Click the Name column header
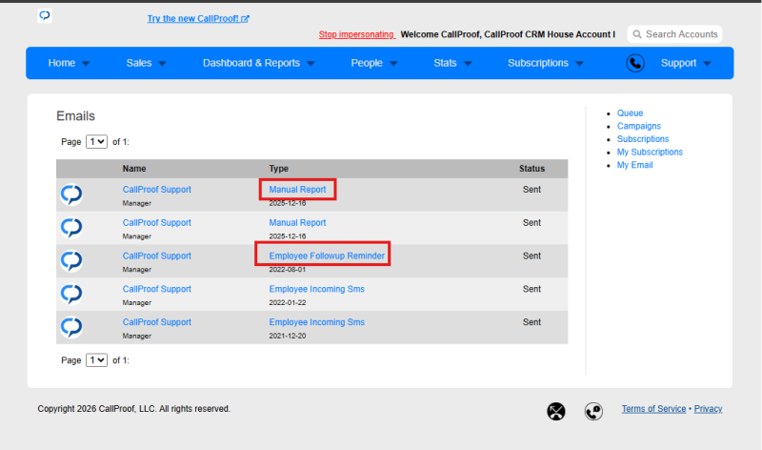This screenshot has width=762, height=450. pyautogui.click(x=134, y=169)
